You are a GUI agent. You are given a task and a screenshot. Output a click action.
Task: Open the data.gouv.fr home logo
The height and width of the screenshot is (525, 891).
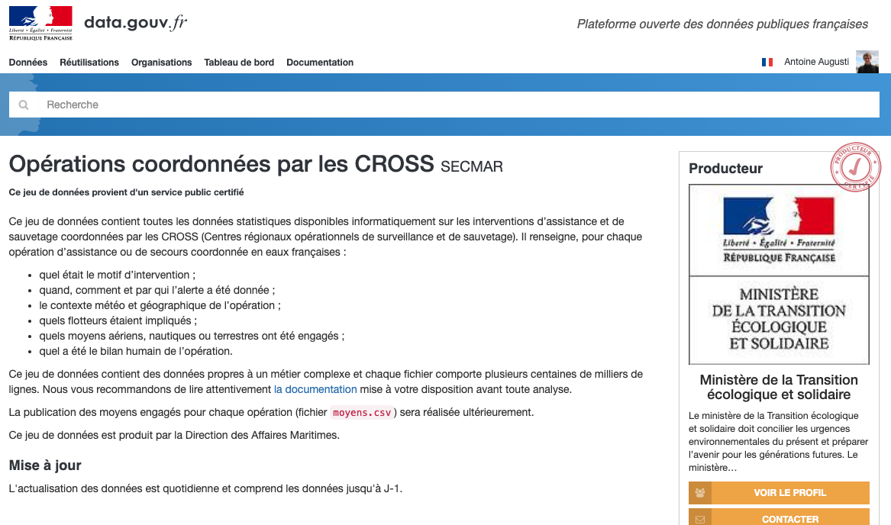135,23
